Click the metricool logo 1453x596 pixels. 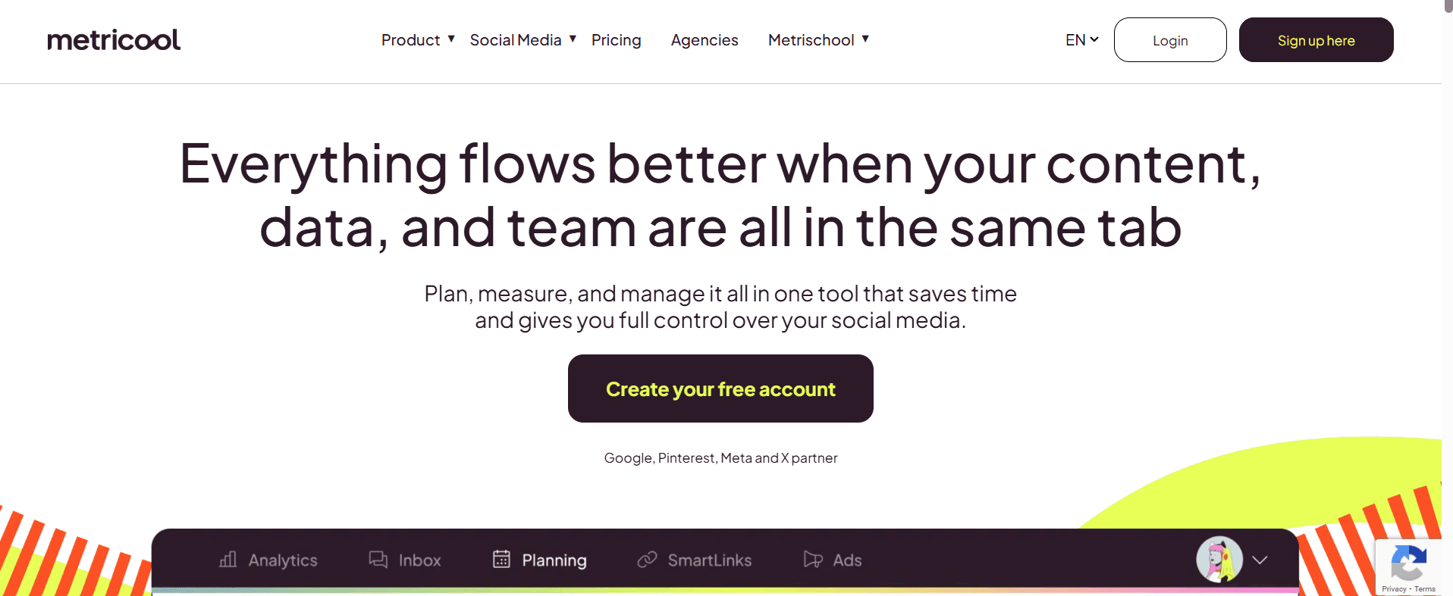[x=114, y=39]
